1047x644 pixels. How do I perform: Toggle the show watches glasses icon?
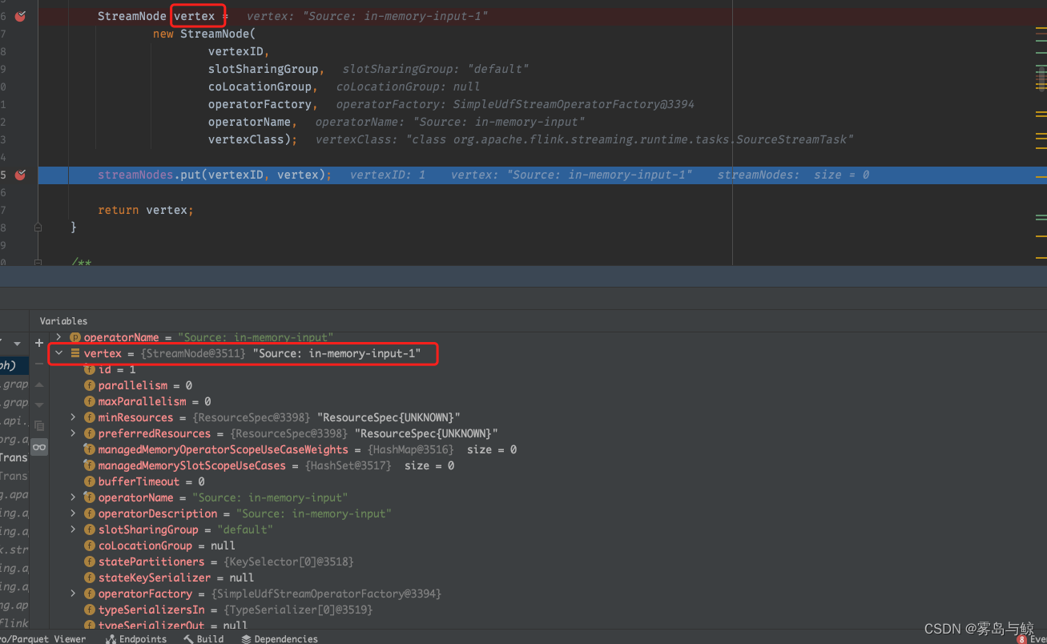(39, 447)
